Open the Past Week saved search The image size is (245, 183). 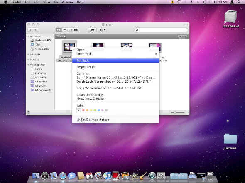[x=39, y=77]
